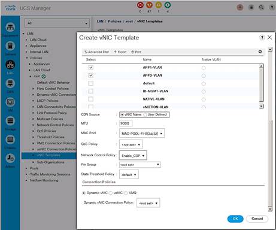
Task: Set APP1-VLAN as native VLAN radio
Action: click(204, 68)
